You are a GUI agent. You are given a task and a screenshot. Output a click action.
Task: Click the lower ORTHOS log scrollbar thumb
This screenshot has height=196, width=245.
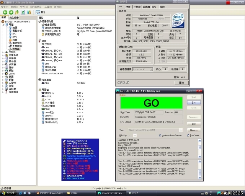(x=199, y=172)
